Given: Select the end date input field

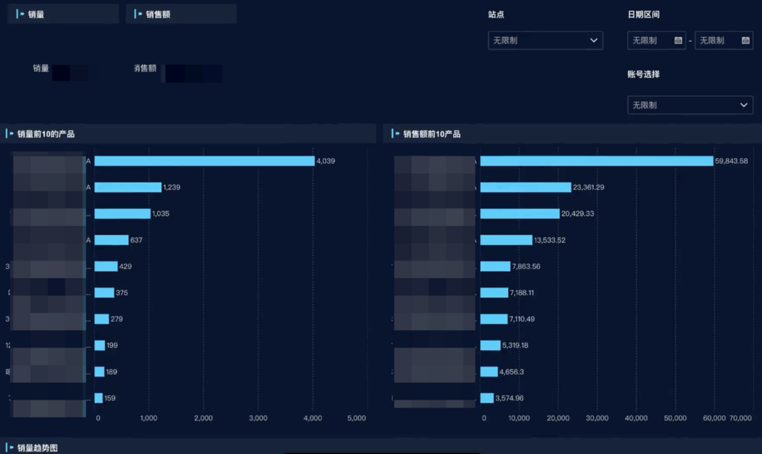Looking at the screenshot, I should coord(718,41).
